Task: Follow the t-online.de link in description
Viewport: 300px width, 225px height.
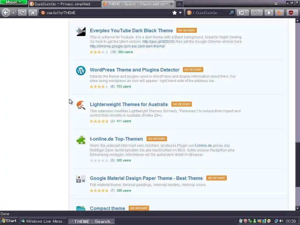Action: [x=203, y=146]
